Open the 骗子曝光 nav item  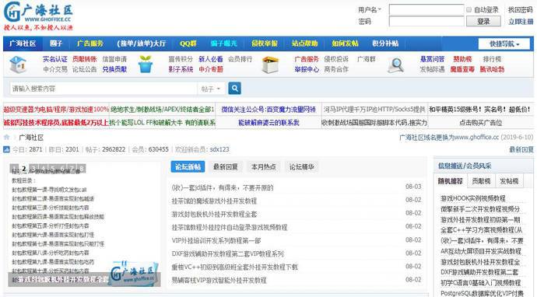[223, 44]
